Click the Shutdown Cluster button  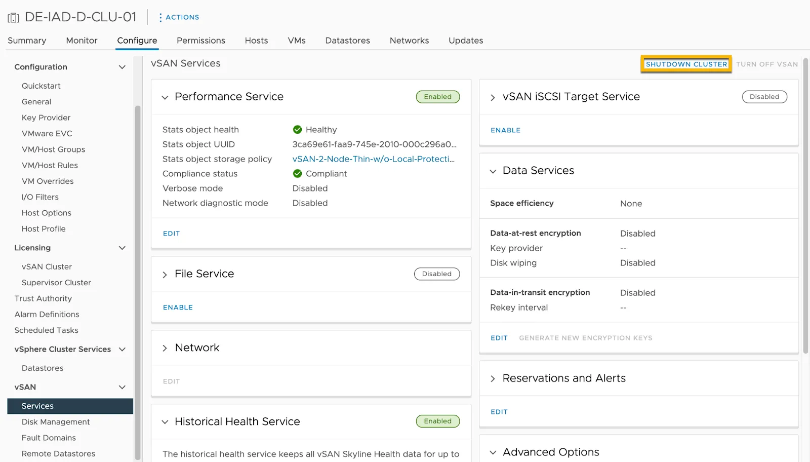[686, 64]
